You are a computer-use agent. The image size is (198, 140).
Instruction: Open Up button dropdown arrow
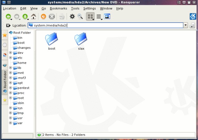(x=28, y=19)
